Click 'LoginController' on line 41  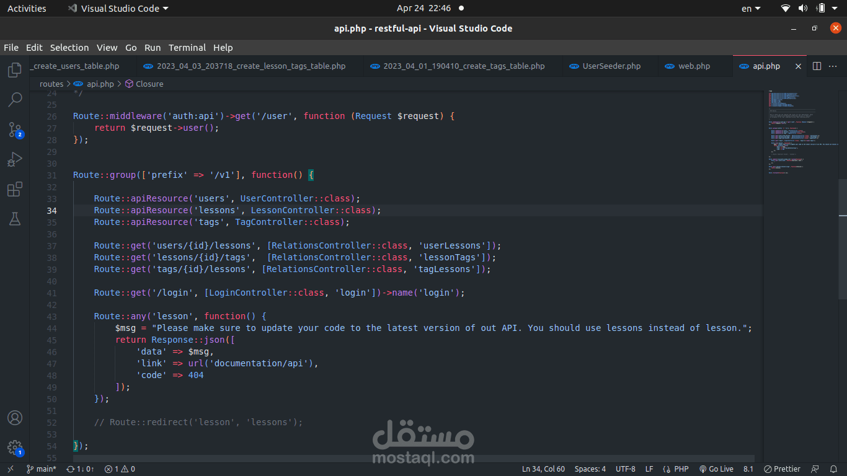click(249, 293)
